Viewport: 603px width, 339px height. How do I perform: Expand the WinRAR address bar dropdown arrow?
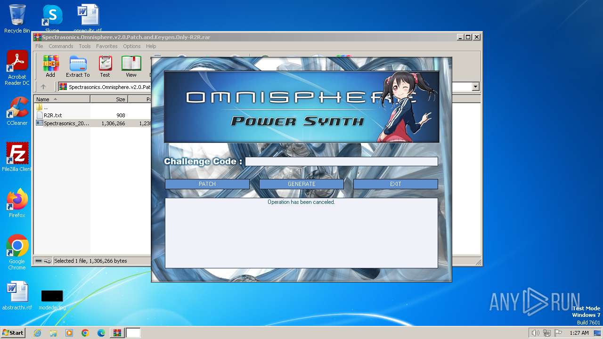(x=475, y=87)
